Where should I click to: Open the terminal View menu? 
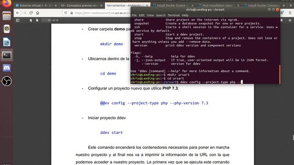click(x=150, y=15)
